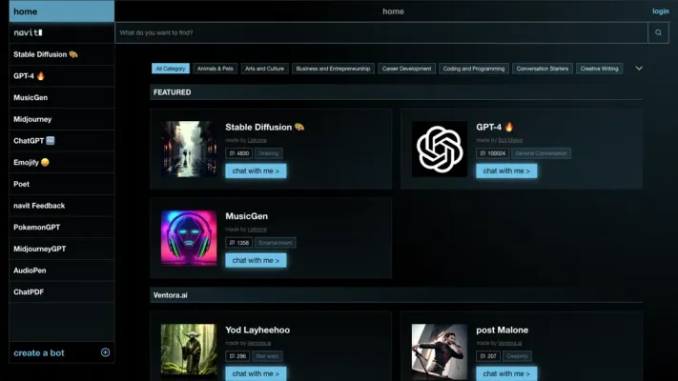Screen dimensions: 678x381
Task: Select the All Category filter
Action: pyautogui.click(x=171, y=69)
